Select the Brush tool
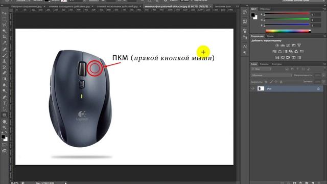Image resolution: width=327 pixels, height=184 pixels. (4, 55)
